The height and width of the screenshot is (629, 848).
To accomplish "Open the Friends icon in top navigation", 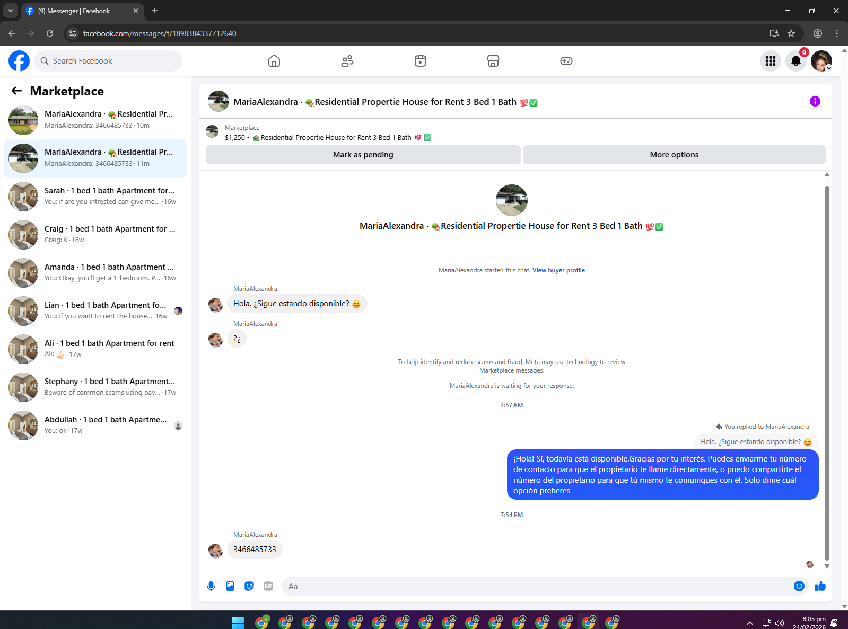I will (x=347, y=61).
